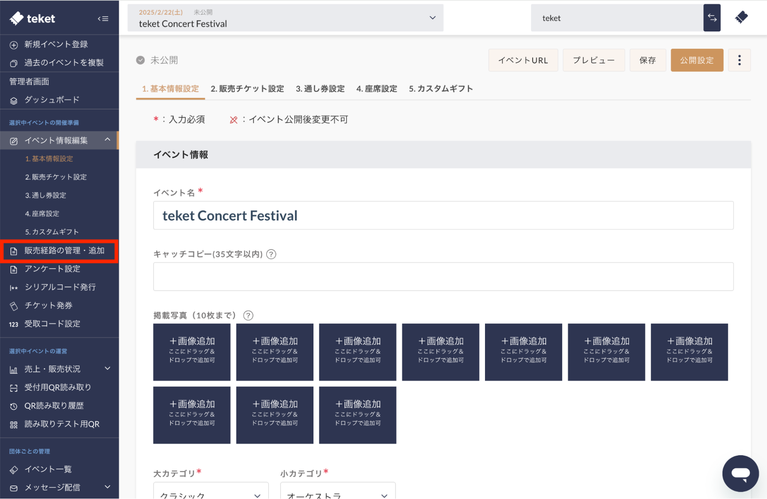This screenshot has width=767, height=499.
Task: Click the copy icon beside 過去のイベントを複製
Action: click(x=14, y=63)
